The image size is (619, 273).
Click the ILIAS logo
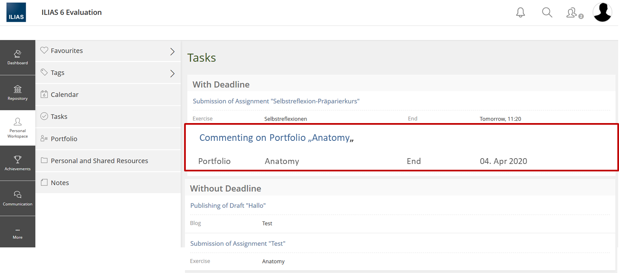click(16, 12)
